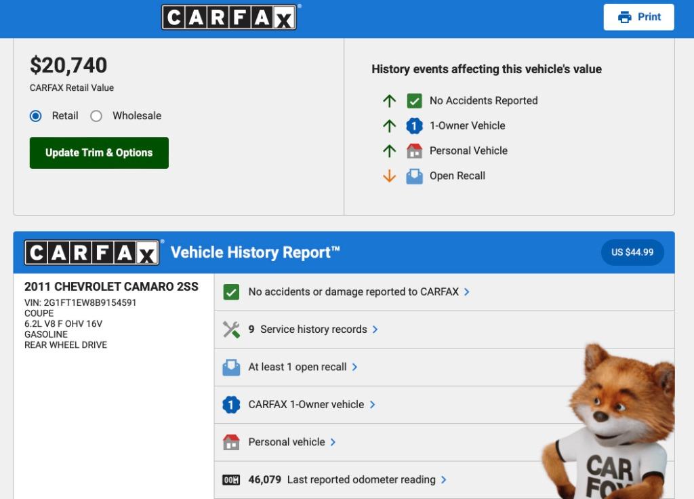
Task: Click the COUPE body style text
Action: (39, 313)
